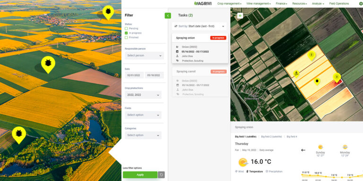This screenshot has height=181, width=363.
Task: Open the Crop management menu
Action: [229, 4]
